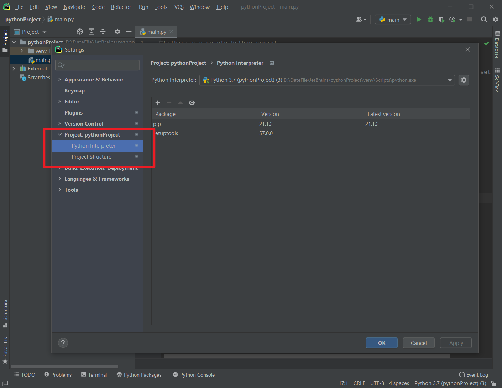
Task: Click the UTF-8 encoding status entry
Action: tap(377, 383)
